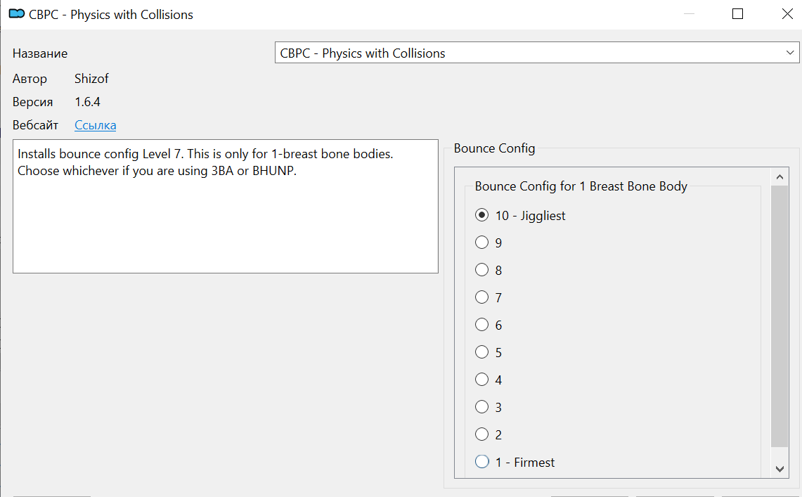Image resolution: width=802 pixels, height=497 pixels.
Task: Select bounce level 7 option
Action: [482, 298]
